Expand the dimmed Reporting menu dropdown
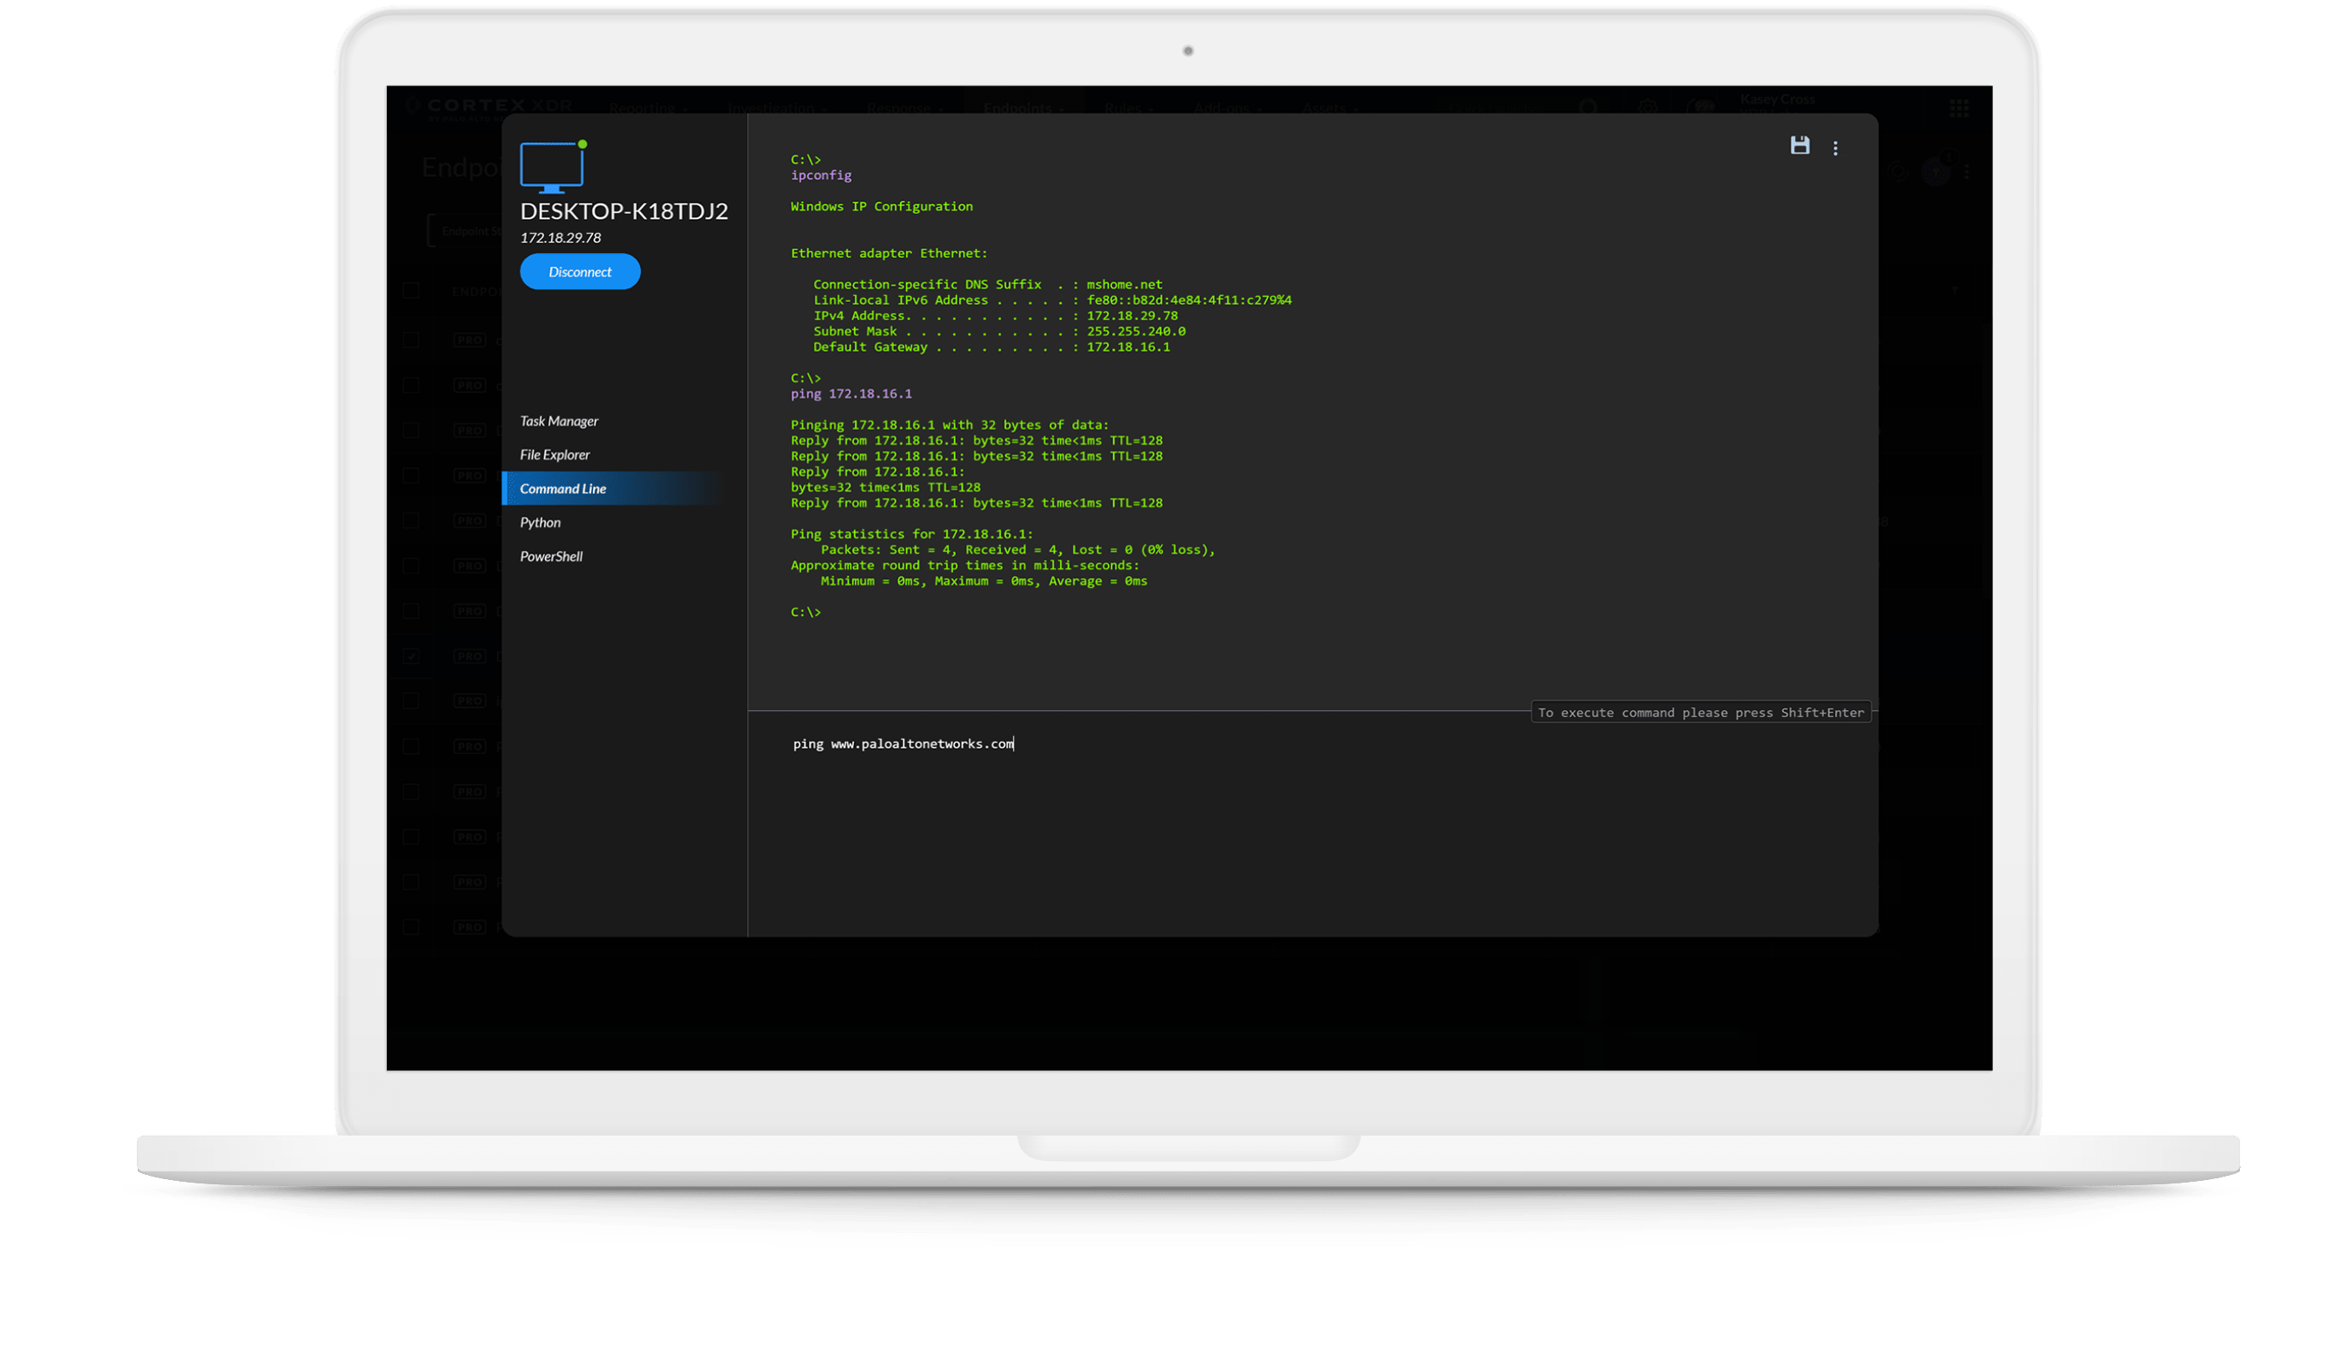This screenshot has width=2334, height=1364. pyautogui.click(x=648, y=109)
